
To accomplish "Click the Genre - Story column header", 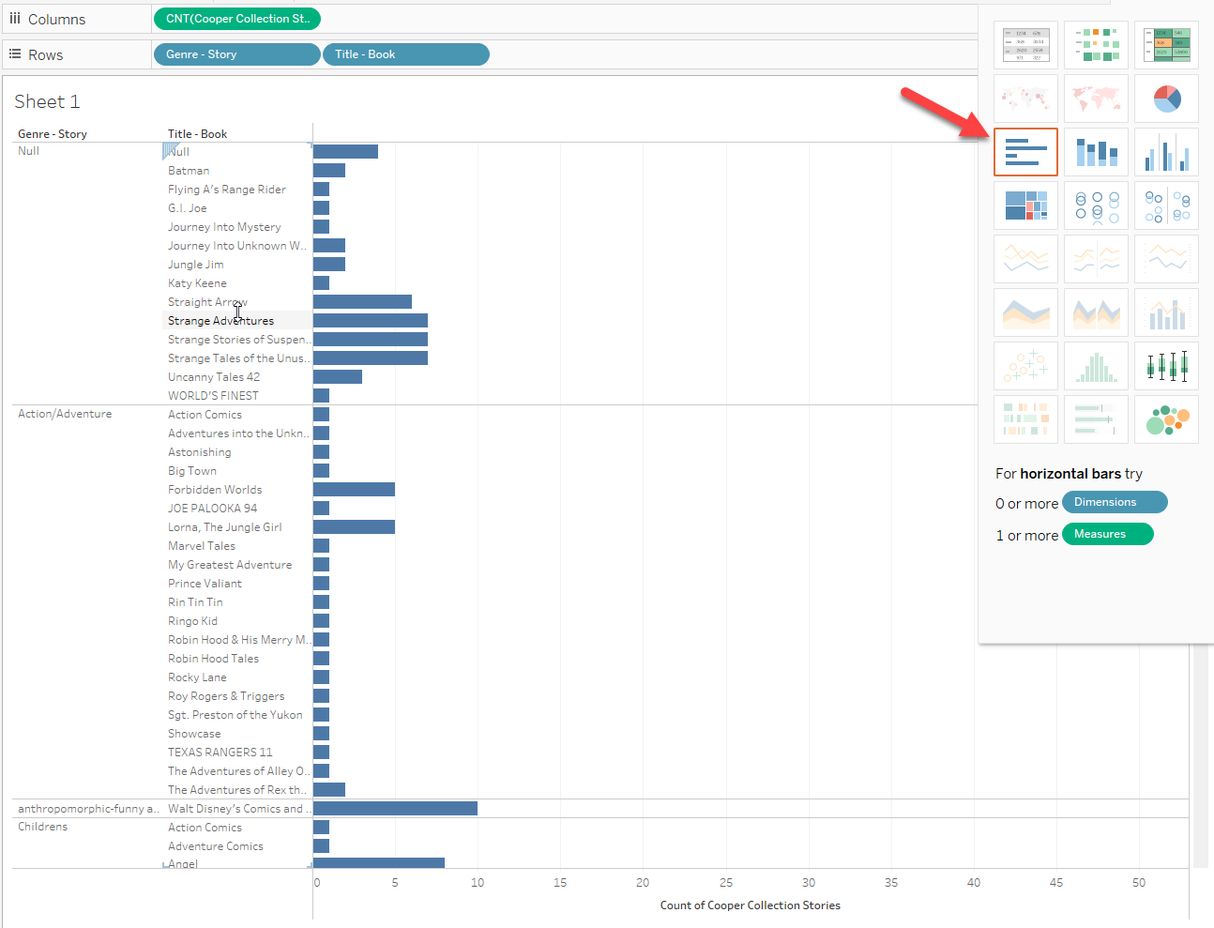I will click(53, 134).
